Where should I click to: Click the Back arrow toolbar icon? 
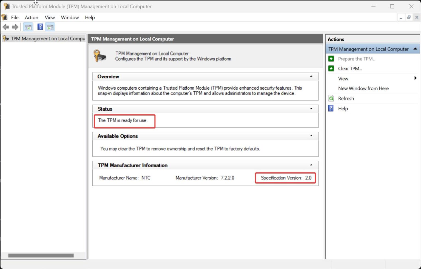[x=6, y=27]
